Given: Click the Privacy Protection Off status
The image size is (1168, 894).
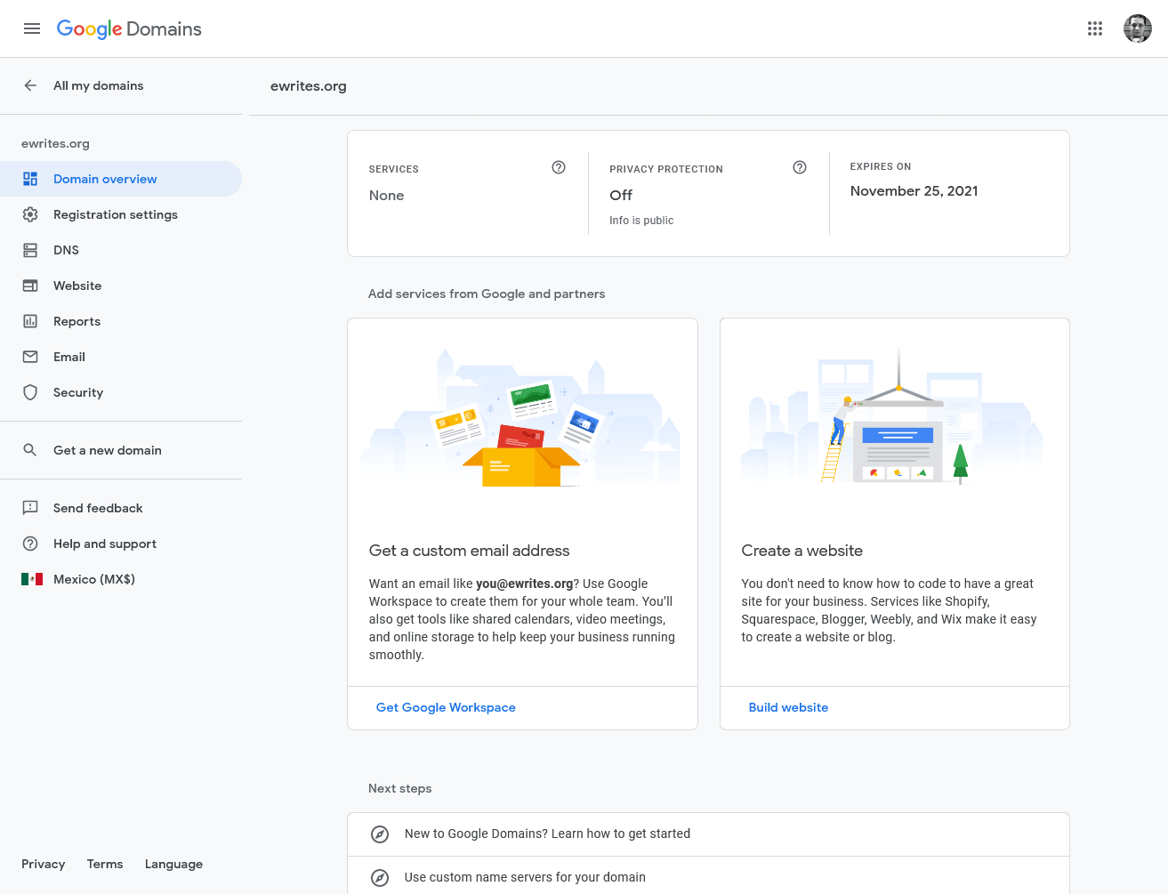Looking at the screenshot, I should pyautogui.click(x=621, y=195).
